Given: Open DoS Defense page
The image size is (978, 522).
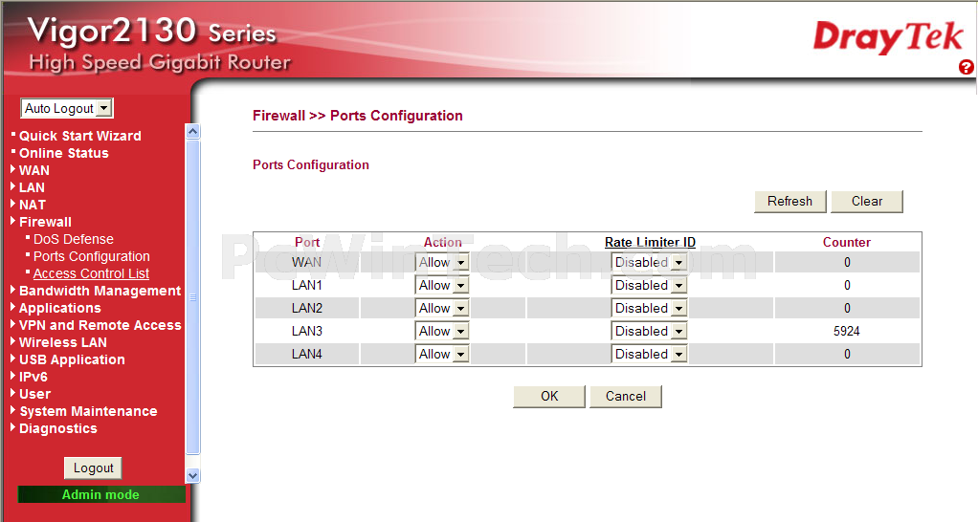Looking at the screenshot, I should [73, 239].
